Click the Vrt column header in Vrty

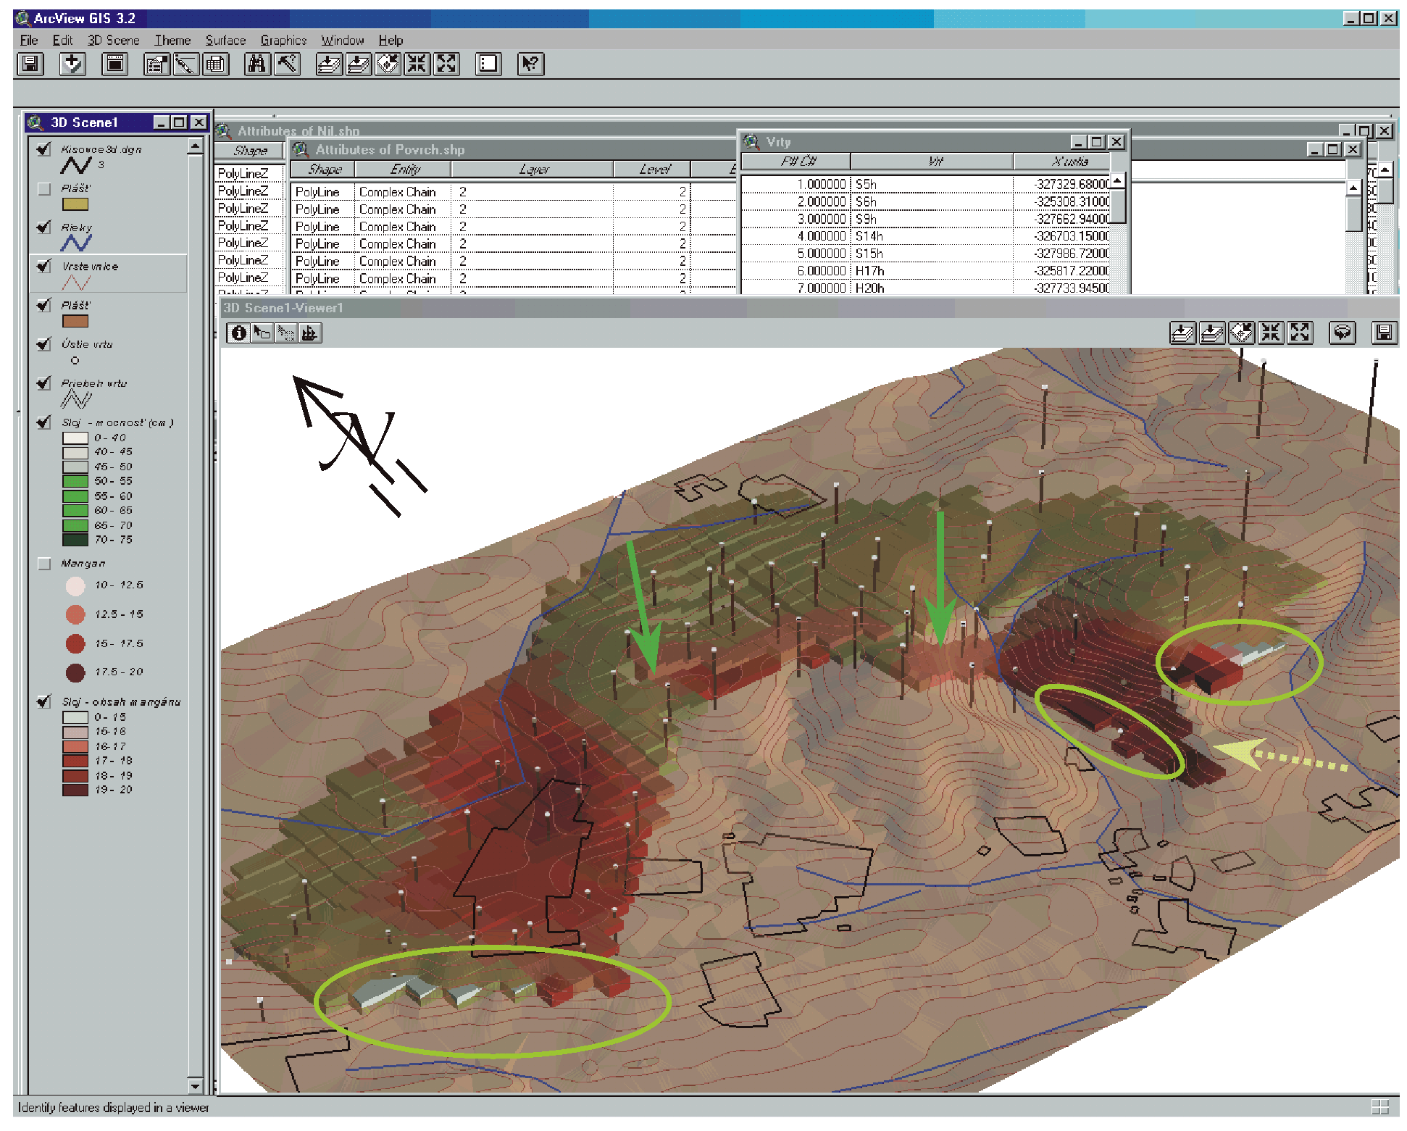click(x=932, y=161)
